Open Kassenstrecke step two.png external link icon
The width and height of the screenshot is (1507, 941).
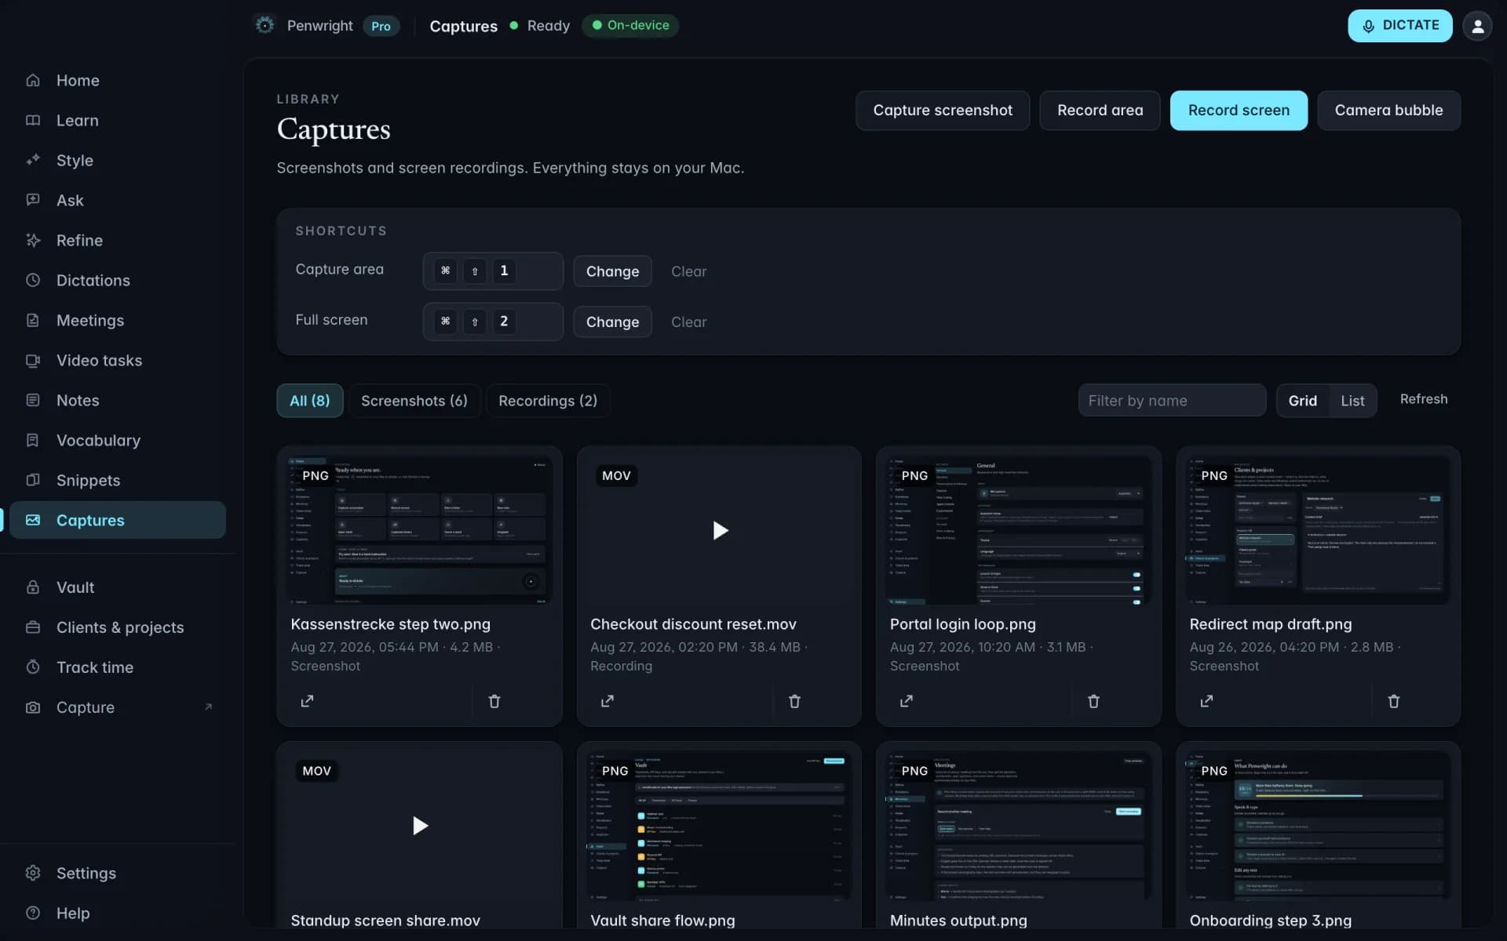click(x=307, y=701)
